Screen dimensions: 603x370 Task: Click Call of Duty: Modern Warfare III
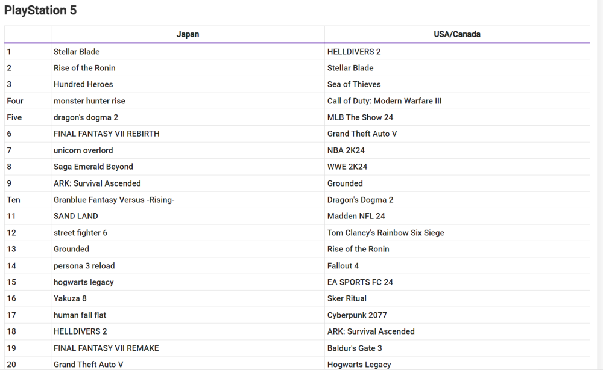pyautogui.click(x=384, y=101)
